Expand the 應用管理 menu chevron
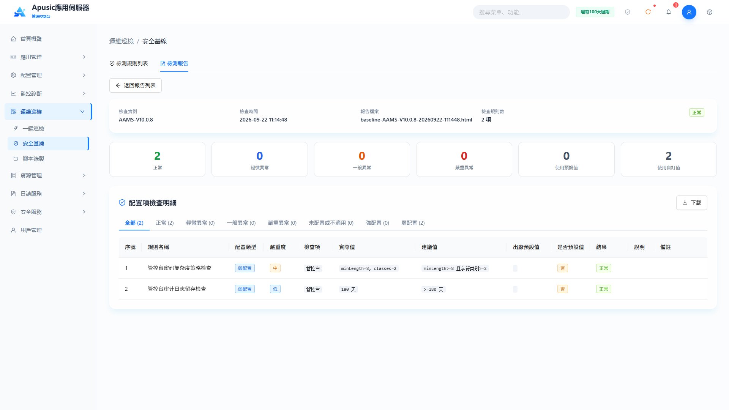The width and height of the screenshot is (729, 410). [x=84, y=57]
